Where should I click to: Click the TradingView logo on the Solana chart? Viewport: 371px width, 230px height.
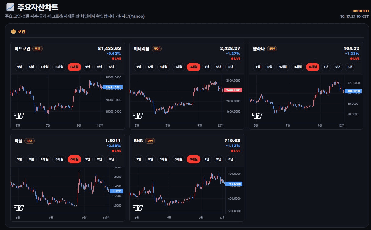(257, 116)
